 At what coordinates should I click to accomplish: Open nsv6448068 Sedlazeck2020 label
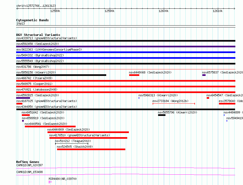point(150,72)
